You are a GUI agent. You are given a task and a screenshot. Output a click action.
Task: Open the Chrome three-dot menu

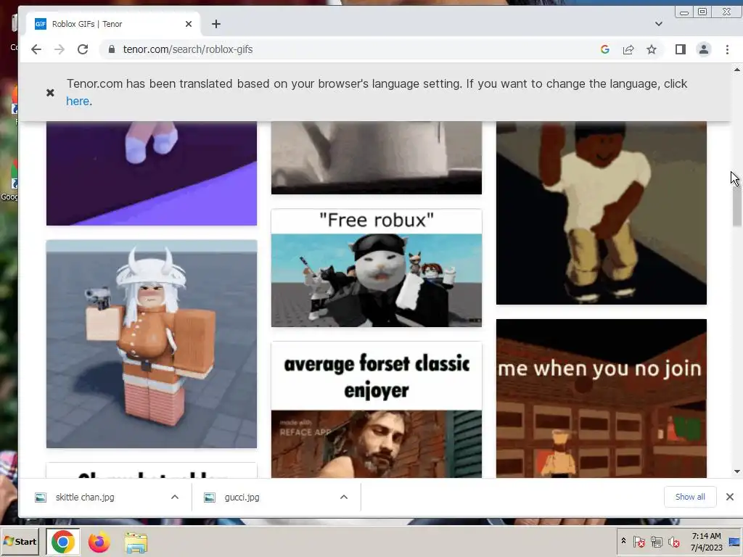[x=727, y=49]
